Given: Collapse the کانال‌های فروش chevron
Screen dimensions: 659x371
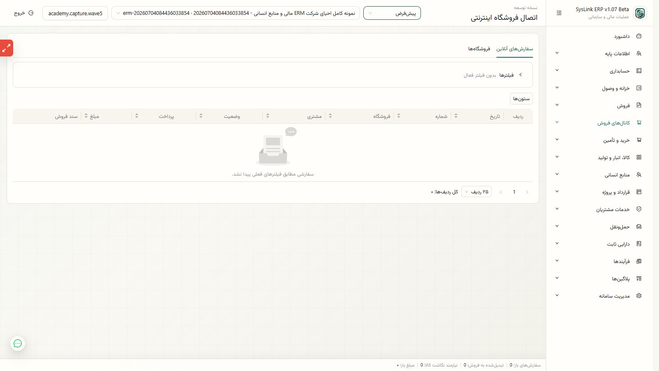Looking at the screenshot, I should tap(557, 122).
